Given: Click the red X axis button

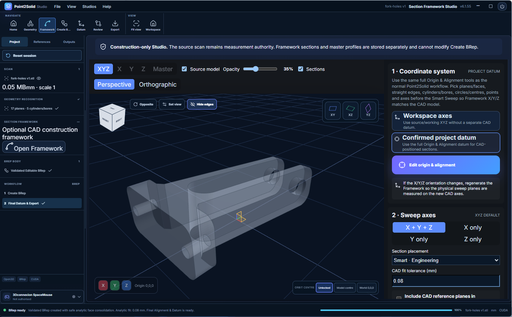Looking at the screenshot, I should [103, 285].
